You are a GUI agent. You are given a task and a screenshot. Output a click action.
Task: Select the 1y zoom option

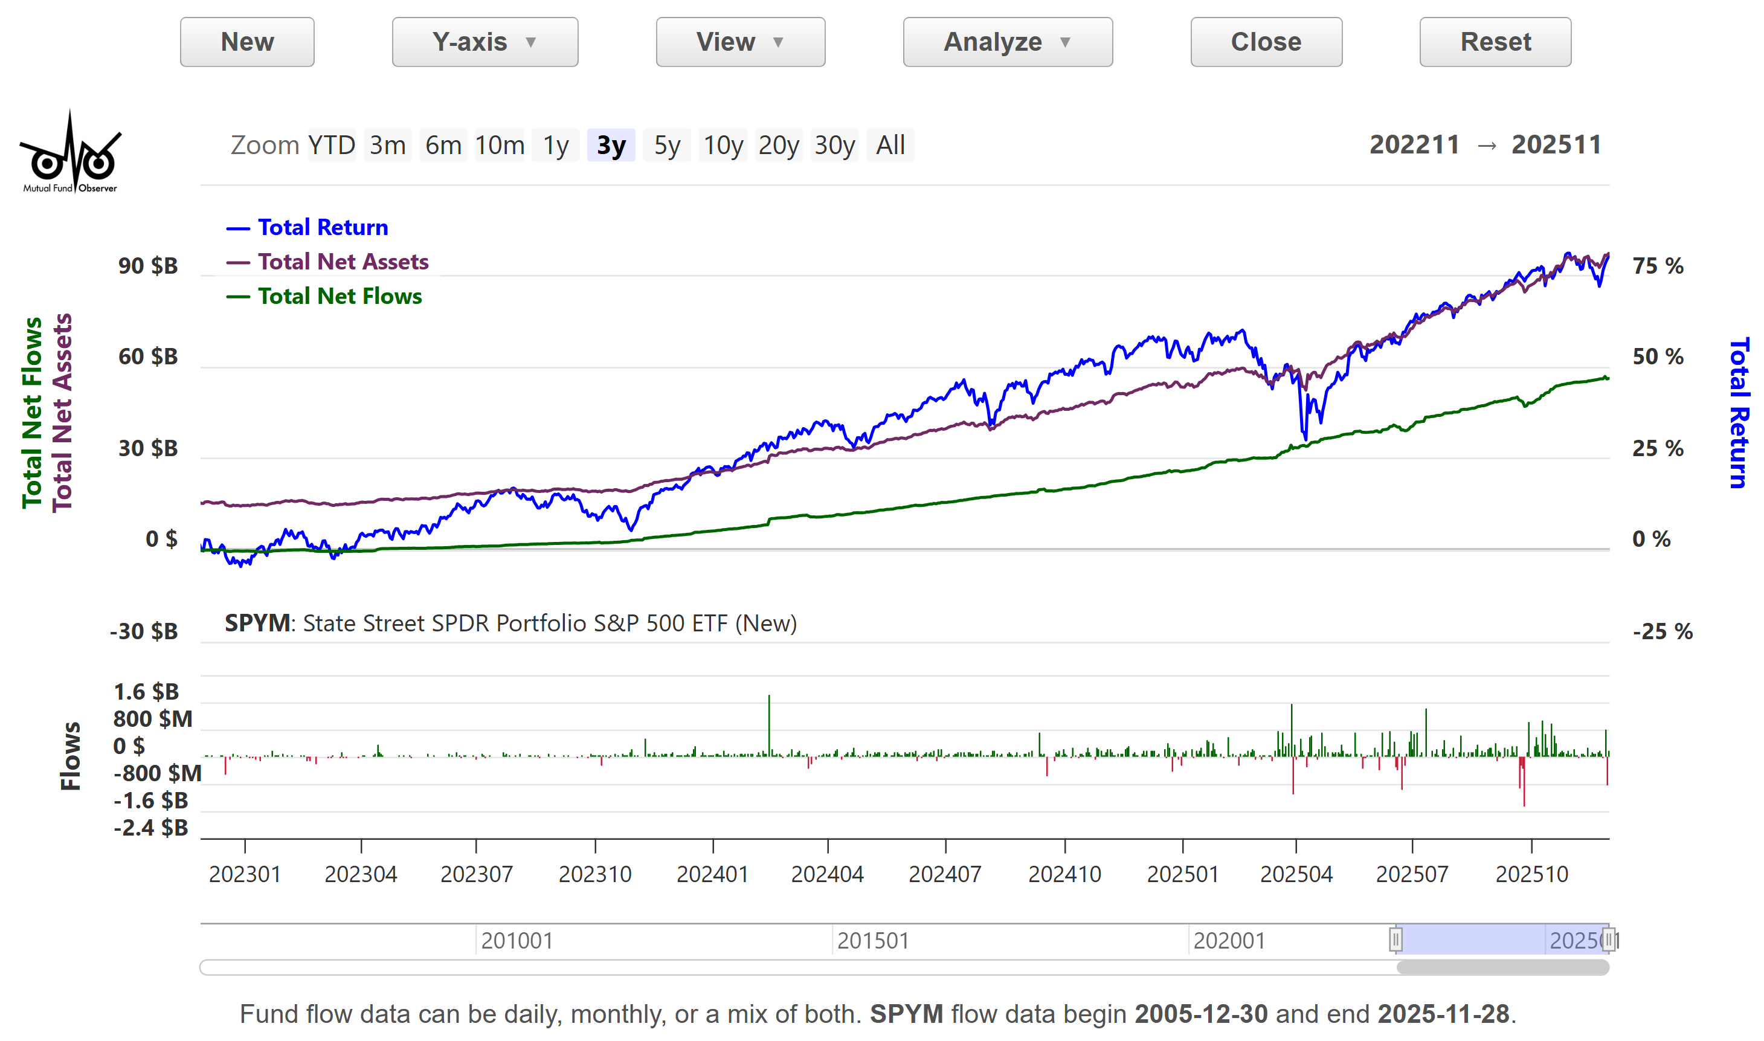tap(556, 145)
